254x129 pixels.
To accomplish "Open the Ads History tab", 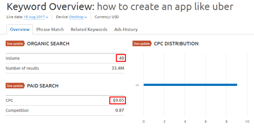I will 126,29.
